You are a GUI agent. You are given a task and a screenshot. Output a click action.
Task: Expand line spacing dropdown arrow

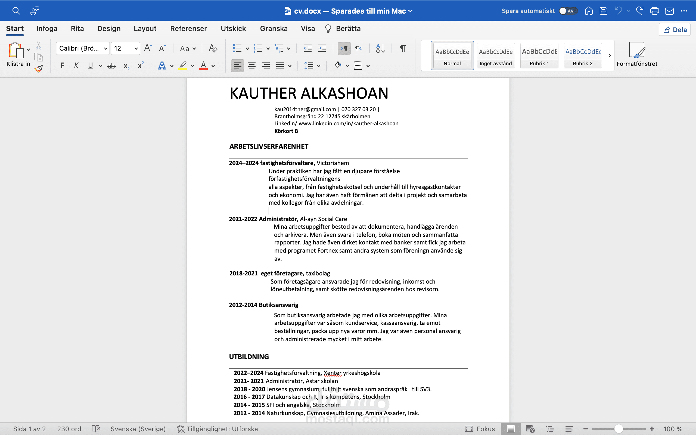318,66
